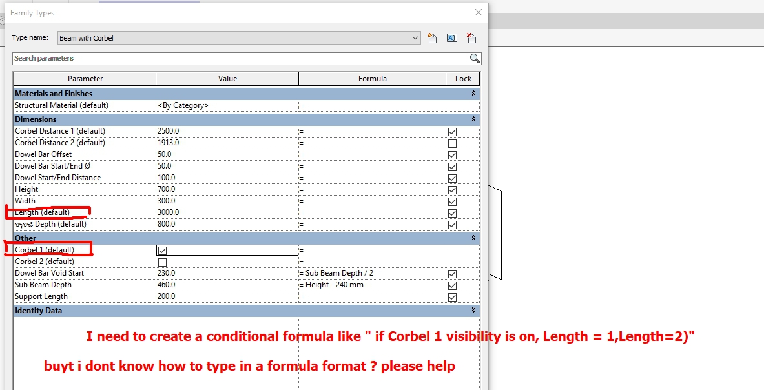Unlock the Dowel Bar Offset parameter
This screenshot has height=390, width=764.
pos(452,154)
